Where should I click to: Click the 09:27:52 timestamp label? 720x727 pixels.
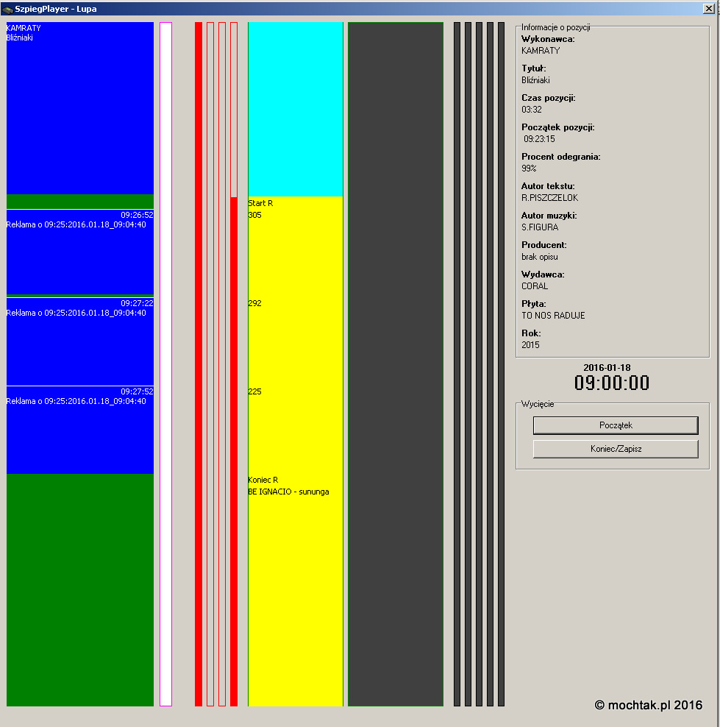point(137,391)
